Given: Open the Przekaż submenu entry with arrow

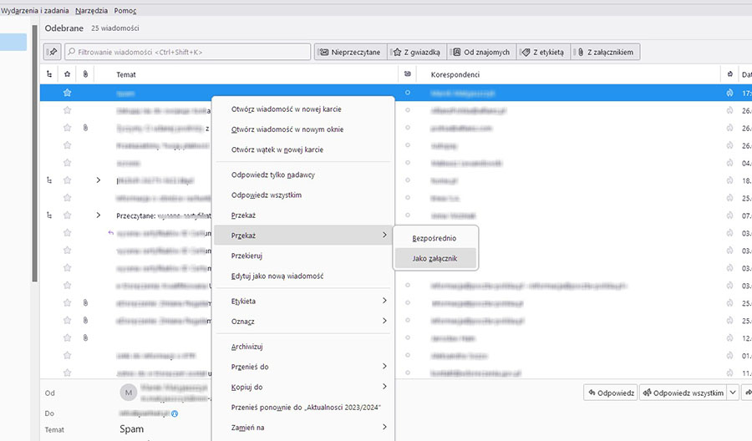Looking at the screenshot, I should click(x=302, y=236).
